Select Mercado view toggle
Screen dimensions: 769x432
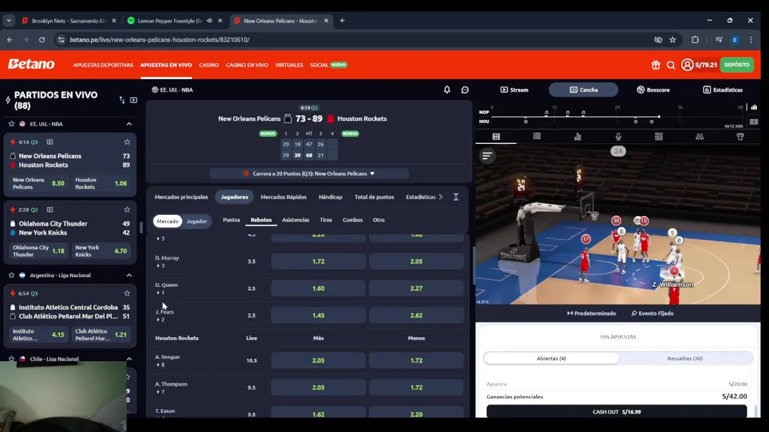tap(168, 221)
